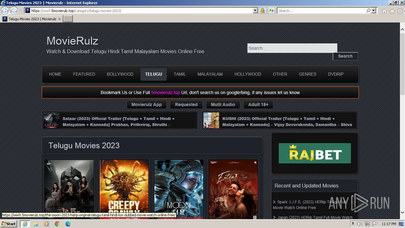The height and width of the screenshot is (228, 405).
Task: Click the address bar URL text
Action: [x=76, y=10]
